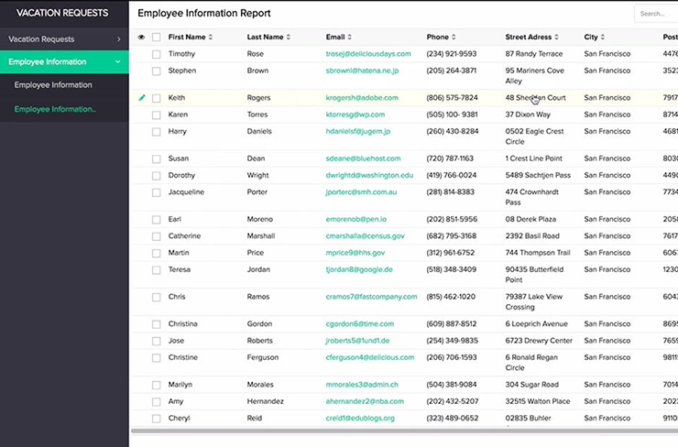Click the address 1 Crest Line Point
Image resolution: width=678 pixels, height=447 pixels.
click(534, 159)
